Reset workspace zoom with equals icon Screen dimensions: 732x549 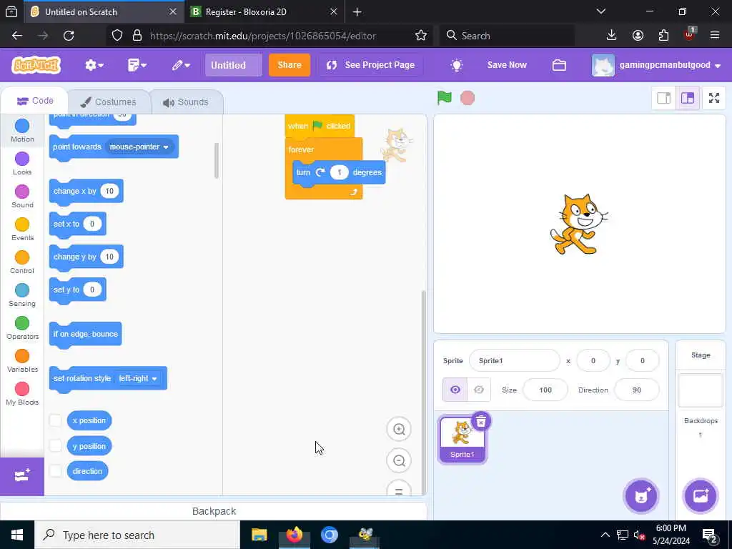tap(399, 490)
